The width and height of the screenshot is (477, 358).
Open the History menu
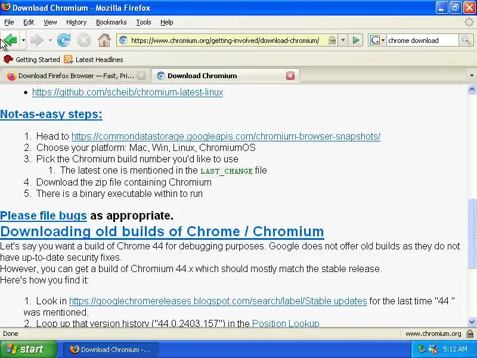pos(76,22)
